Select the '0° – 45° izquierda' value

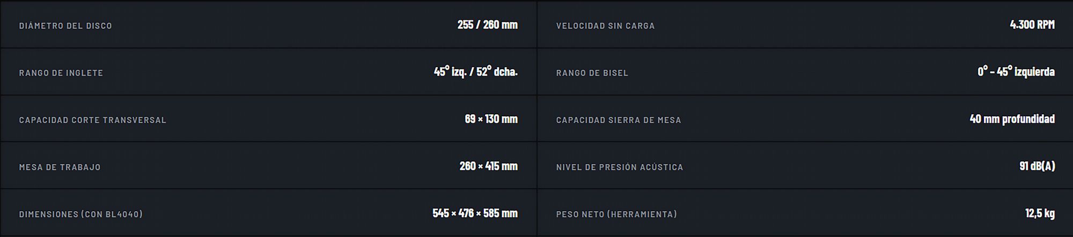pos(1016,72)
